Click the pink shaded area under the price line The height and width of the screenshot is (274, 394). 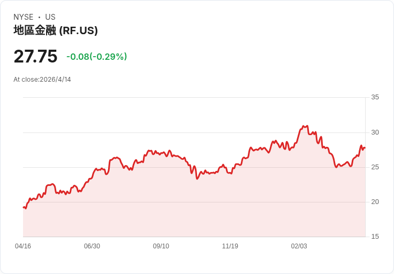pos(193,208)
